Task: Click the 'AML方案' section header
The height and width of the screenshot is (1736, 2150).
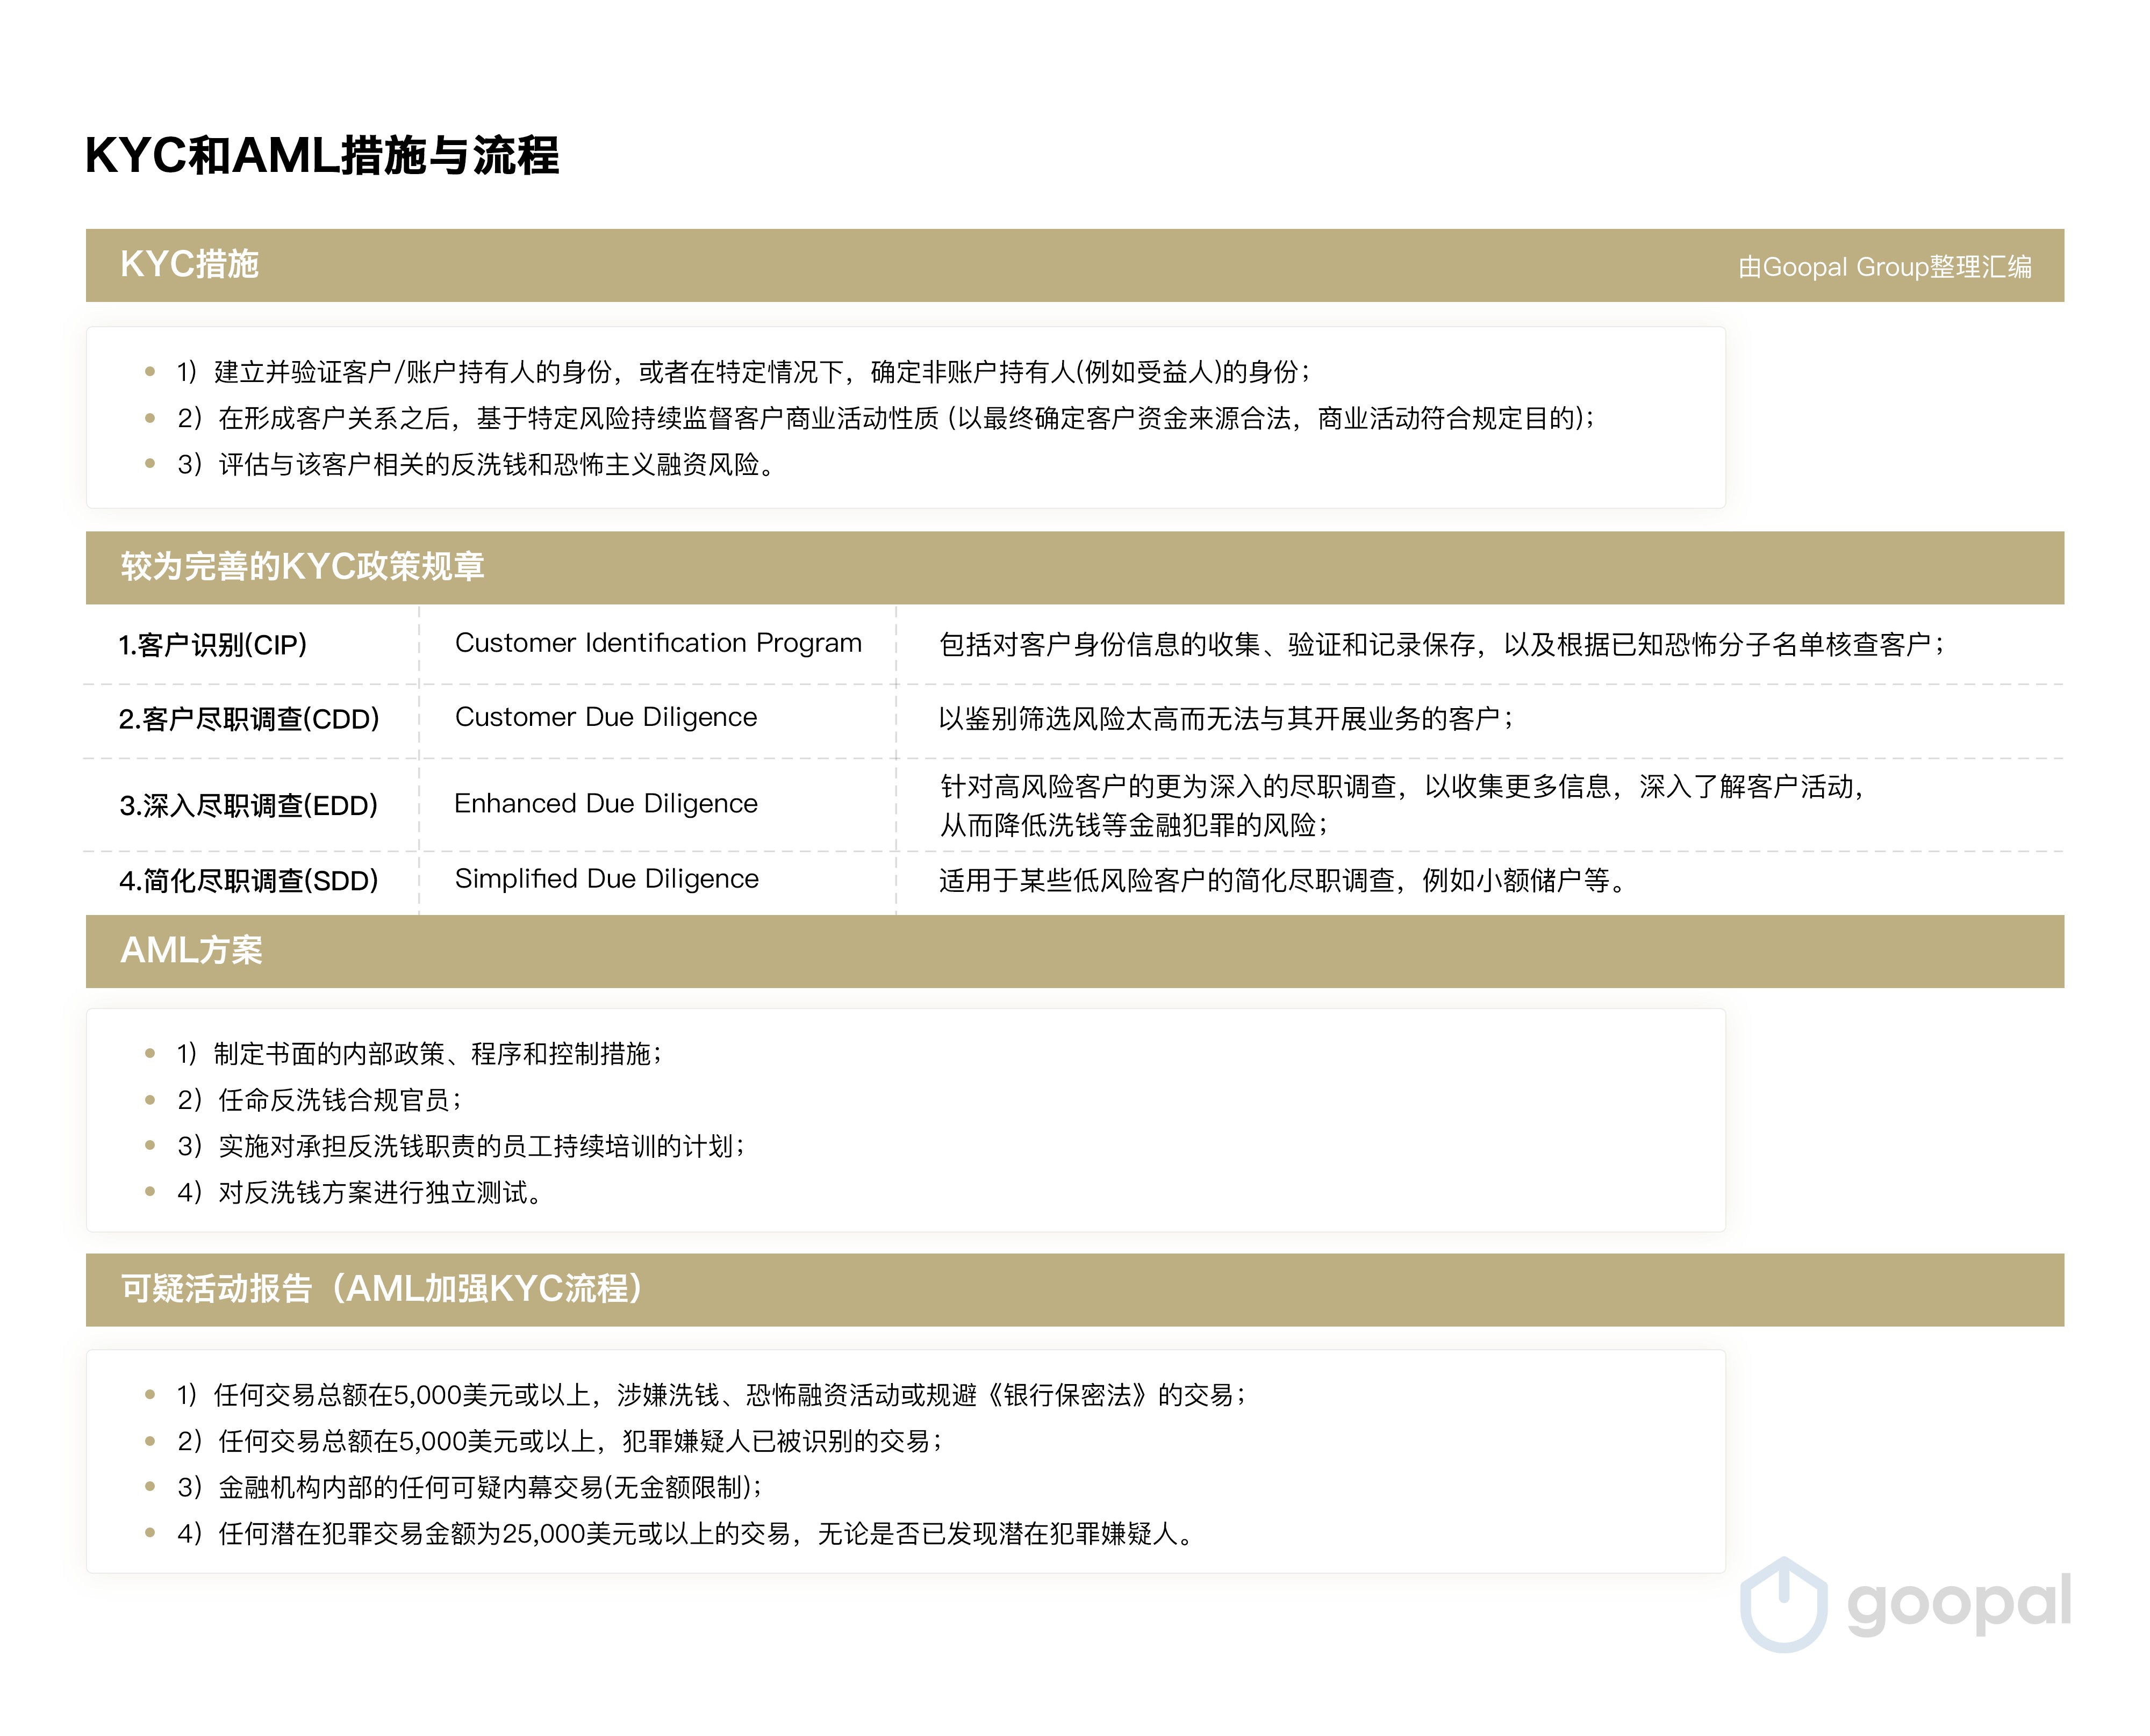Action: click(1074, 951)
